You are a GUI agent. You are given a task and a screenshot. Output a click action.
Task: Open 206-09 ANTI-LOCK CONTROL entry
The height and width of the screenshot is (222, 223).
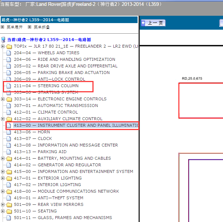click(50, 79)
